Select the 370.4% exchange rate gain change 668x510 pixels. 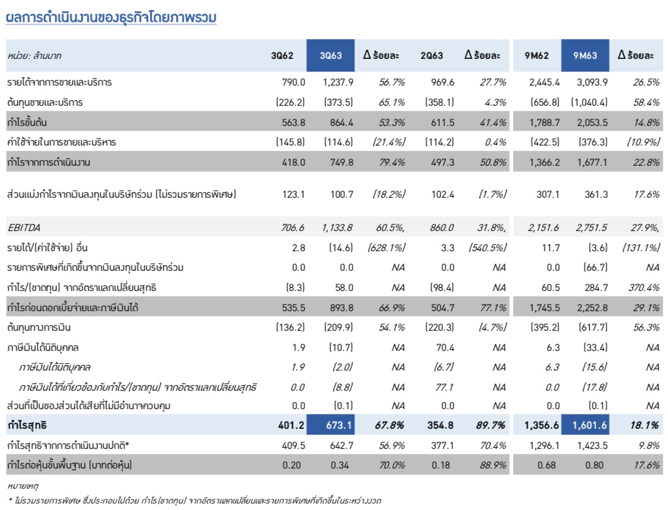coord(644,287)
